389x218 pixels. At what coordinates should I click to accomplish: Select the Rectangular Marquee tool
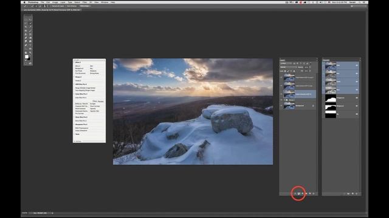coord(26,20)
